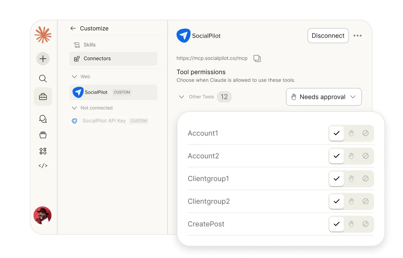Open the projects stack icon
403x258 pixels.
click(43, 135)
